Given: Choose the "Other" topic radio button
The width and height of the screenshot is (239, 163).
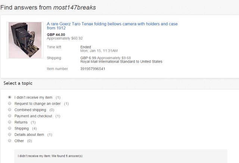Looking at the screenshot, I should coord(10,141).
